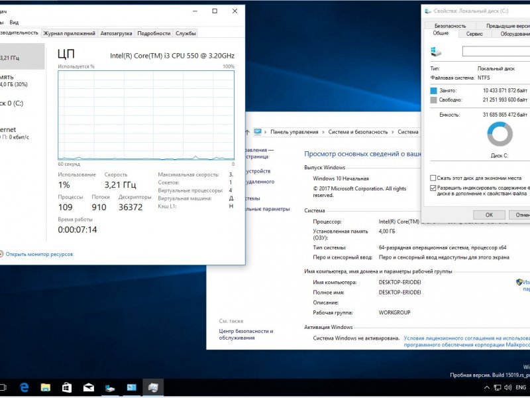Uncheck 'Разрешить индексировать содержимое' option
This screenshot has height=398, width=530.
[x=433, y=188]
